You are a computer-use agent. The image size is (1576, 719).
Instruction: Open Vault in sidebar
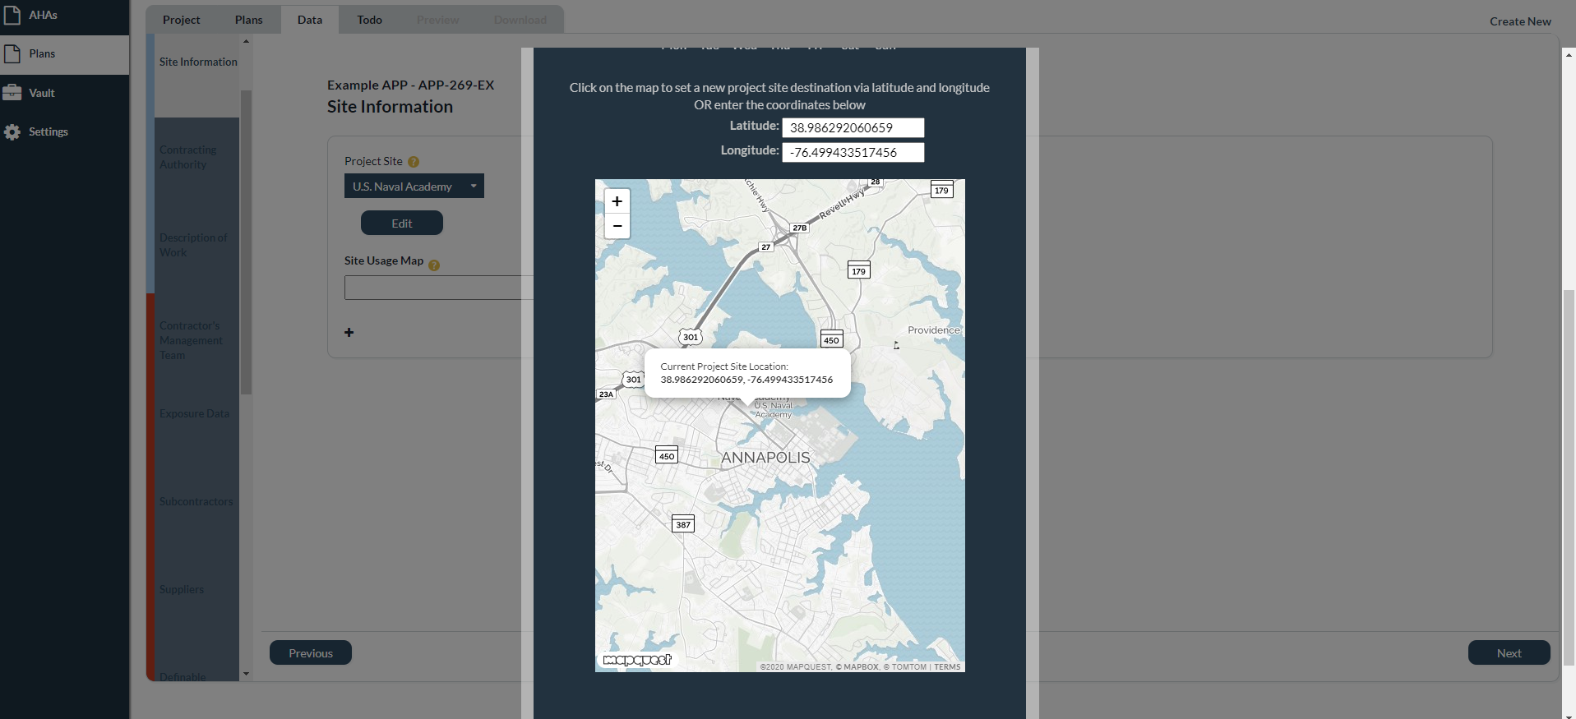click(64, 93)
